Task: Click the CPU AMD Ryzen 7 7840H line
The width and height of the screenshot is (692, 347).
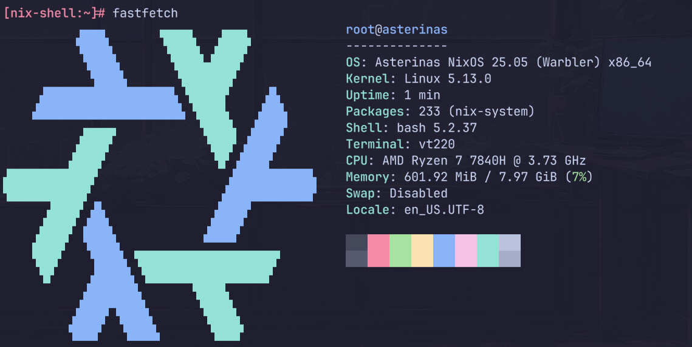Action: pos(465,161)
